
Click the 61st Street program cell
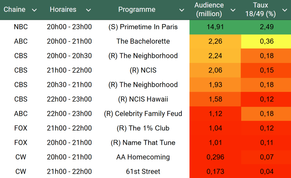click(x=143, y=171)
